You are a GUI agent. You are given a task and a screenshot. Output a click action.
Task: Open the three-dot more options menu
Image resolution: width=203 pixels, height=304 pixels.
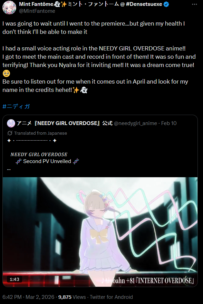click(194, 4)
